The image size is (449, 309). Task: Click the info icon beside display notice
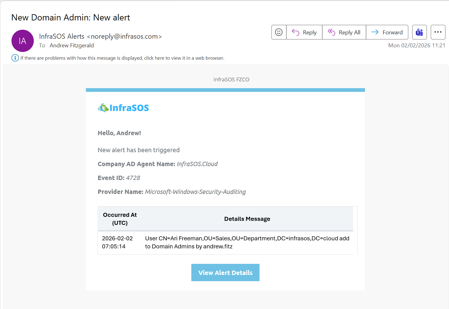[15, 58]
